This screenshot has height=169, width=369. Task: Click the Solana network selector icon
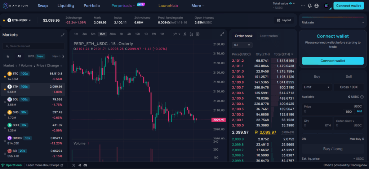click(x=326, y=6)
